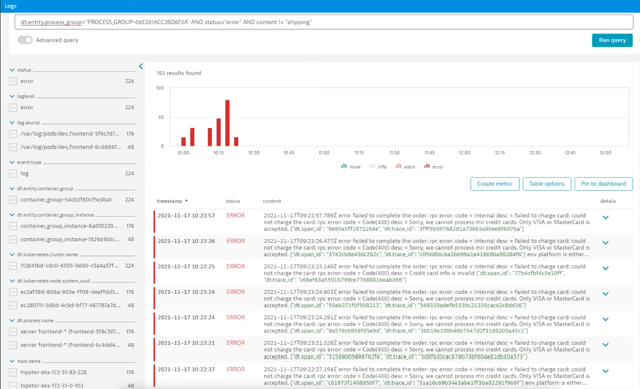Toggle the Advanced query switch
Image resolution: width=640 pixels, height=389 pixels.
pos(25,40)
